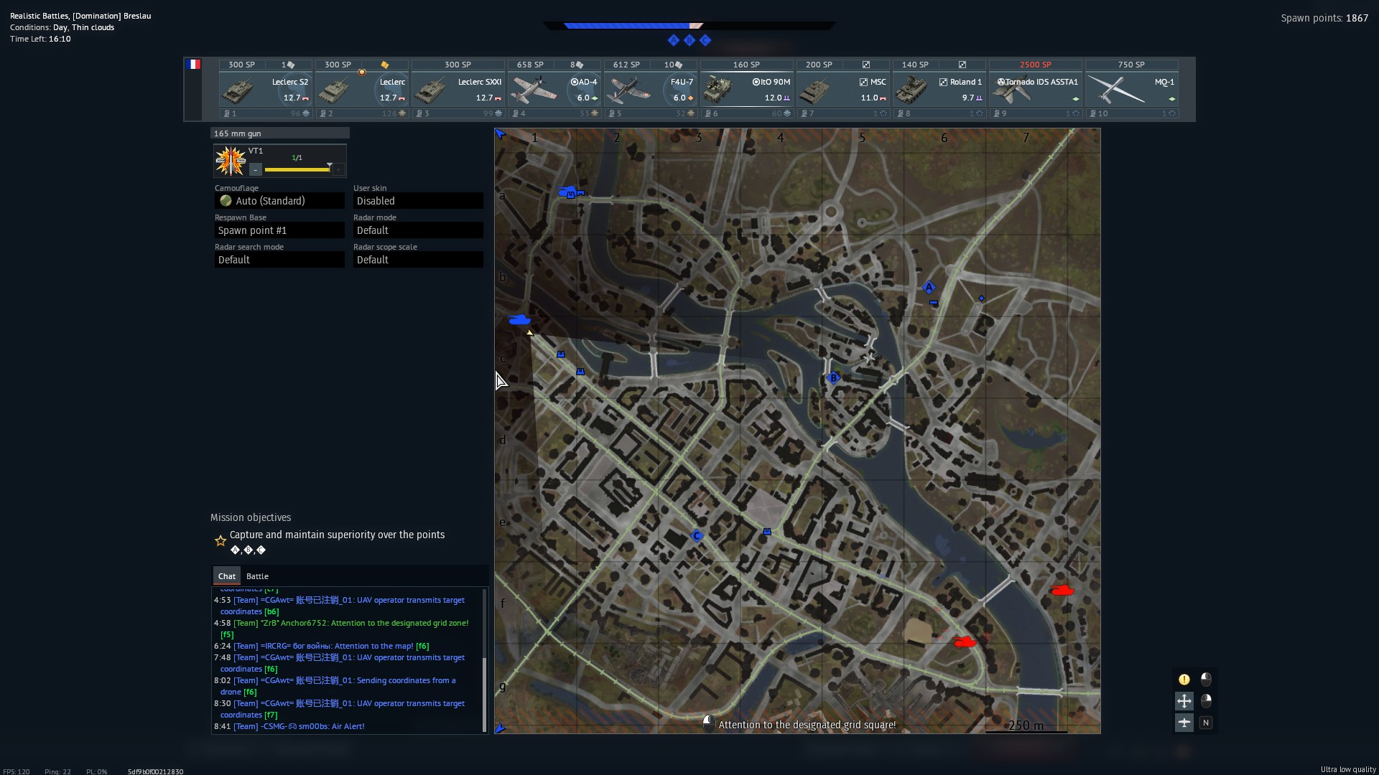Open the User skin dropdown

[x=418, y=201]
